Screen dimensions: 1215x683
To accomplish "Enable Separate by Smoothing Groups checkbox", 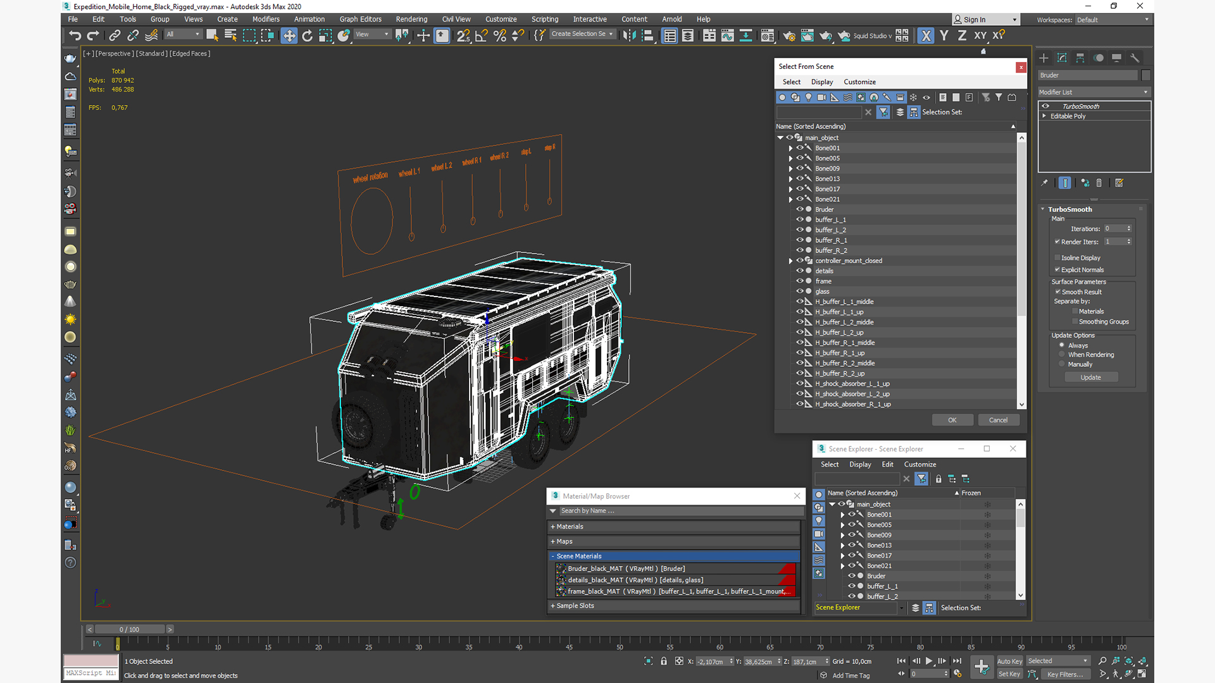I will coord(1075,321).
